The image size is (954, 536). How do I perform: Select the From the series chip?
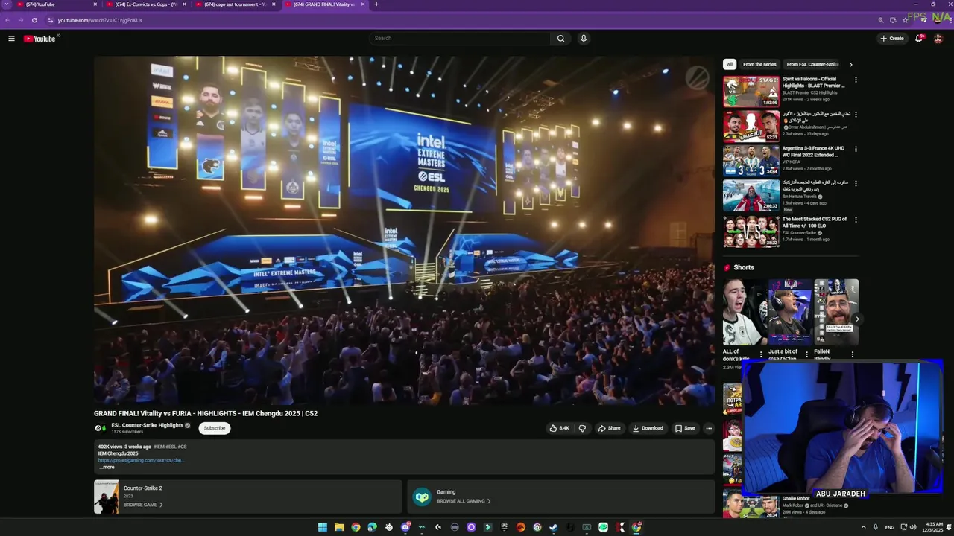click(x=759, y=65)
